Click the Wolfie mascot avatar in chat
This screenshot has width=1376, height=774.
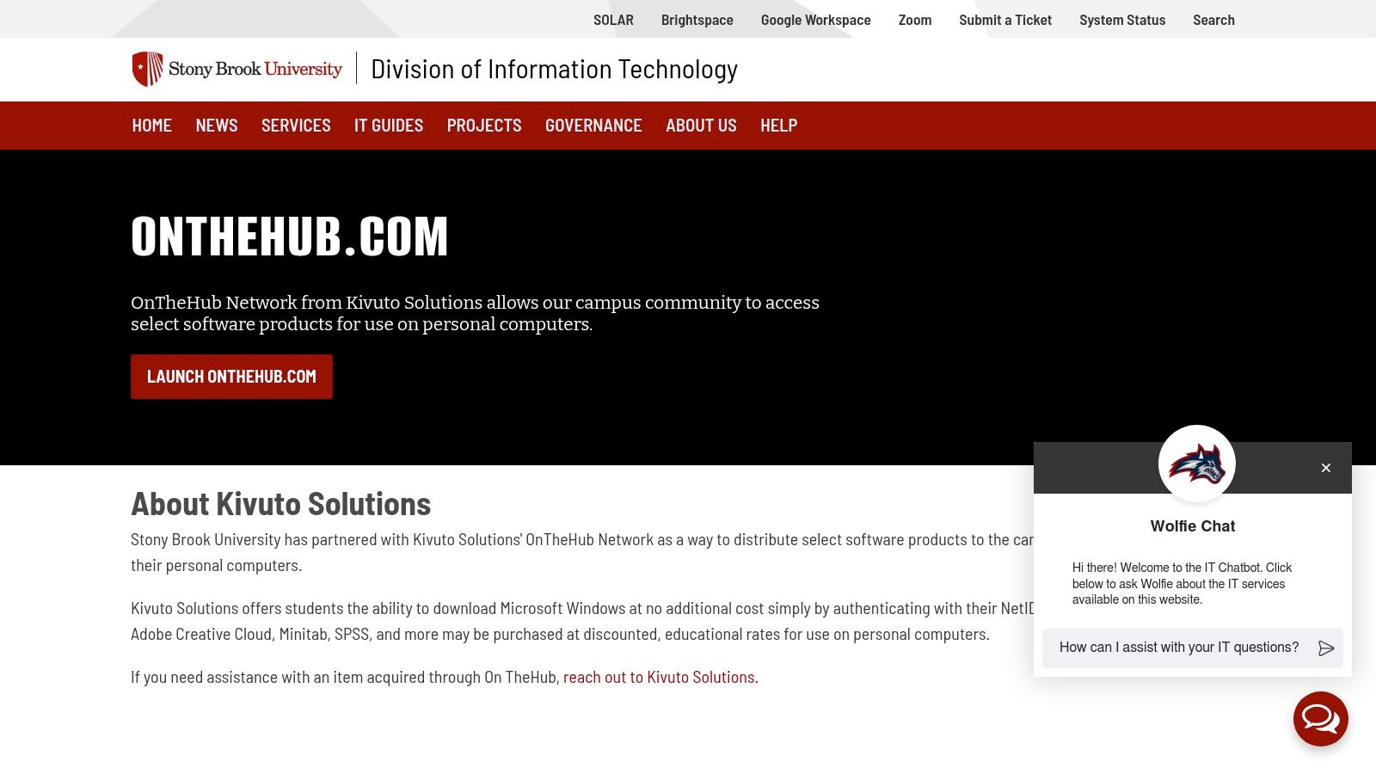tap(1196, 464)
